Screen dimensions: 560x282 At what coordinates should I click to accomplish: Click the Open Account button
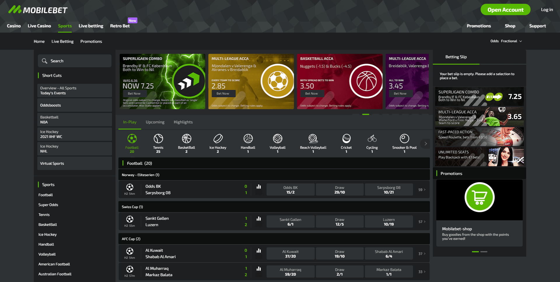(x=505, y=9)
